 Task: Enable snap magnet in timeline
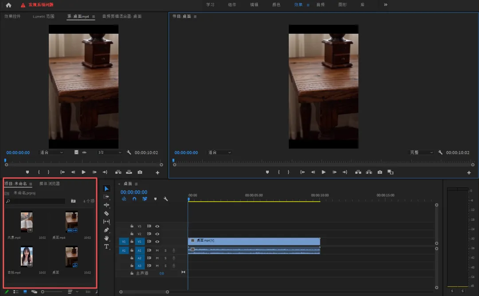pyautogui.click(x=134, y=199)
